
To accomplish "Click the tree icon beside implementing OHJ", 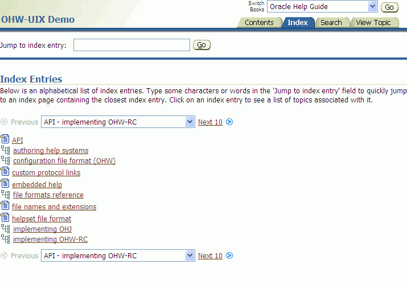I will pyautogui.click(x=6, y=229).
